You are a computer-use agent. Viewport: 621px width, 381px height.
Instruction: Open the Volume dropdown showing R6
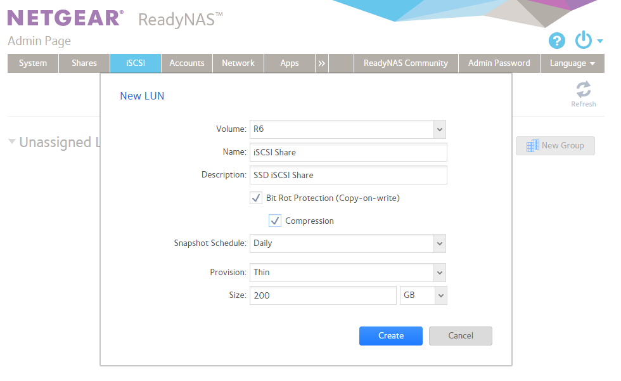pos(348,129)
